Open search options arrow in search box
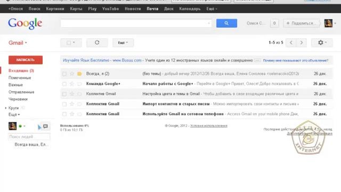The width and height of the screenshot is (341, 192). [x=209, y=23]
